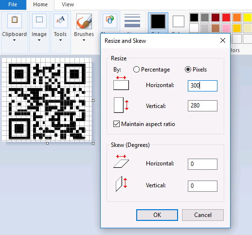Select the Brushes paintbrush icon

tap(84, 21)
